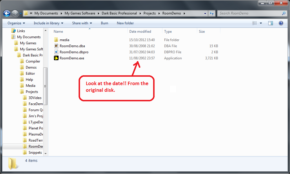Select the media folder icon
This screenshot has height=174, width=290.
coord(56,40)
